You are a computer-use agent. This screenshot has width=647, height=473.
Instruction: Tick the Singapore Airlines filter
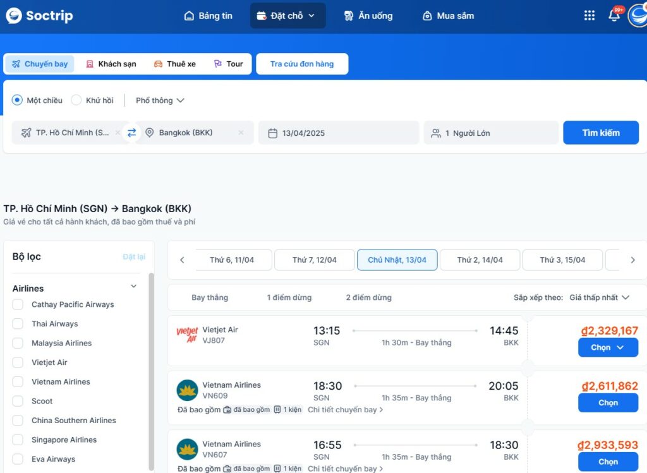point(18,440)
